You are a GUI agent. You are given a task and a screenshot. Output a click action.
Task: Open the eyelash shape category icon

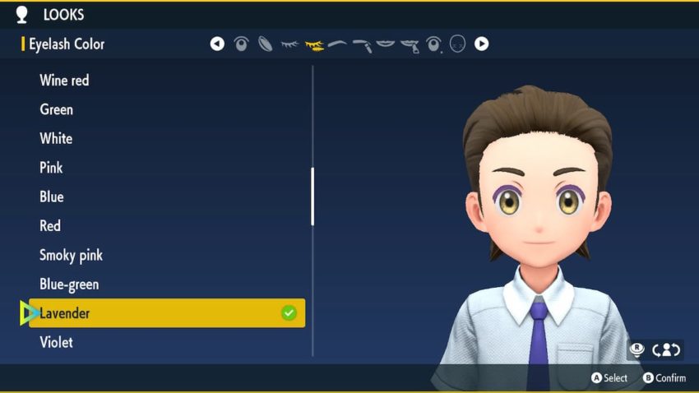(289, 44)
